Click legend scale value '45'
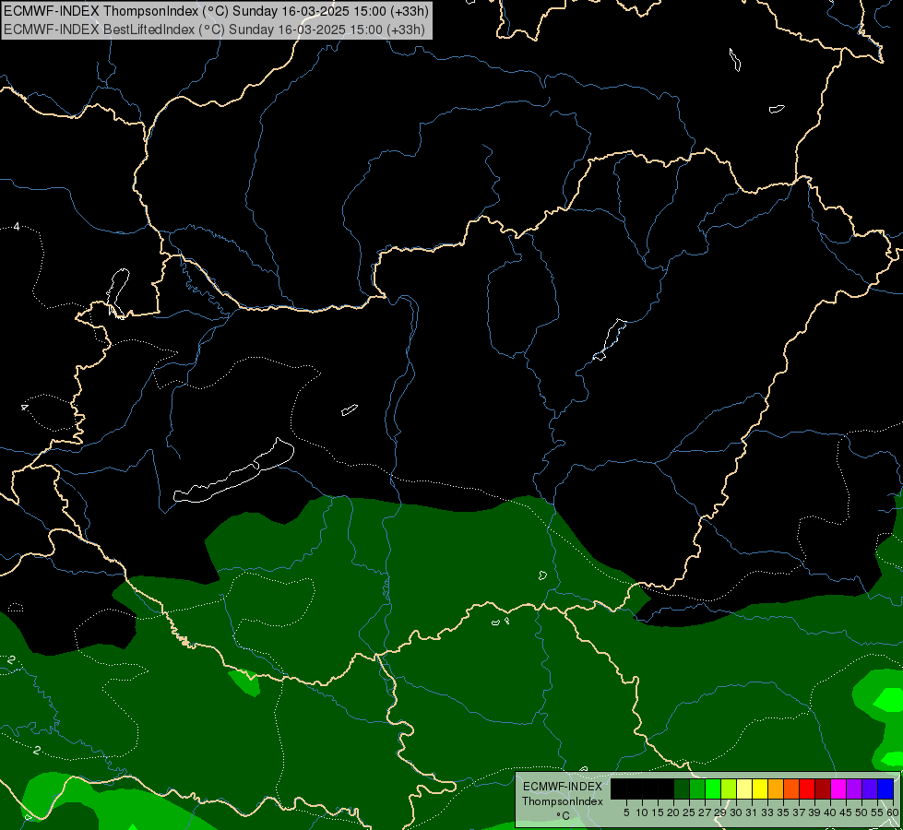 point(846,812)
